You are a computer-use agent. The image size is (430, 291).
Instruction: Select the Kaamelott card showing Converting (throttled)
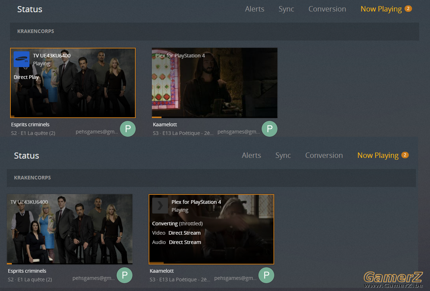pyautogui.click(x=211, y=229)
